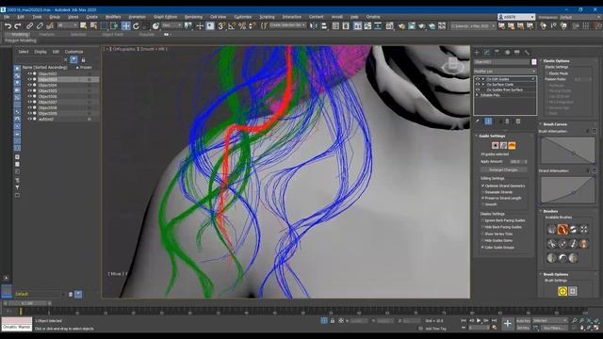Click the Align tool icon
The width and height of the screenshot is (603, 339).
(324, 26)
